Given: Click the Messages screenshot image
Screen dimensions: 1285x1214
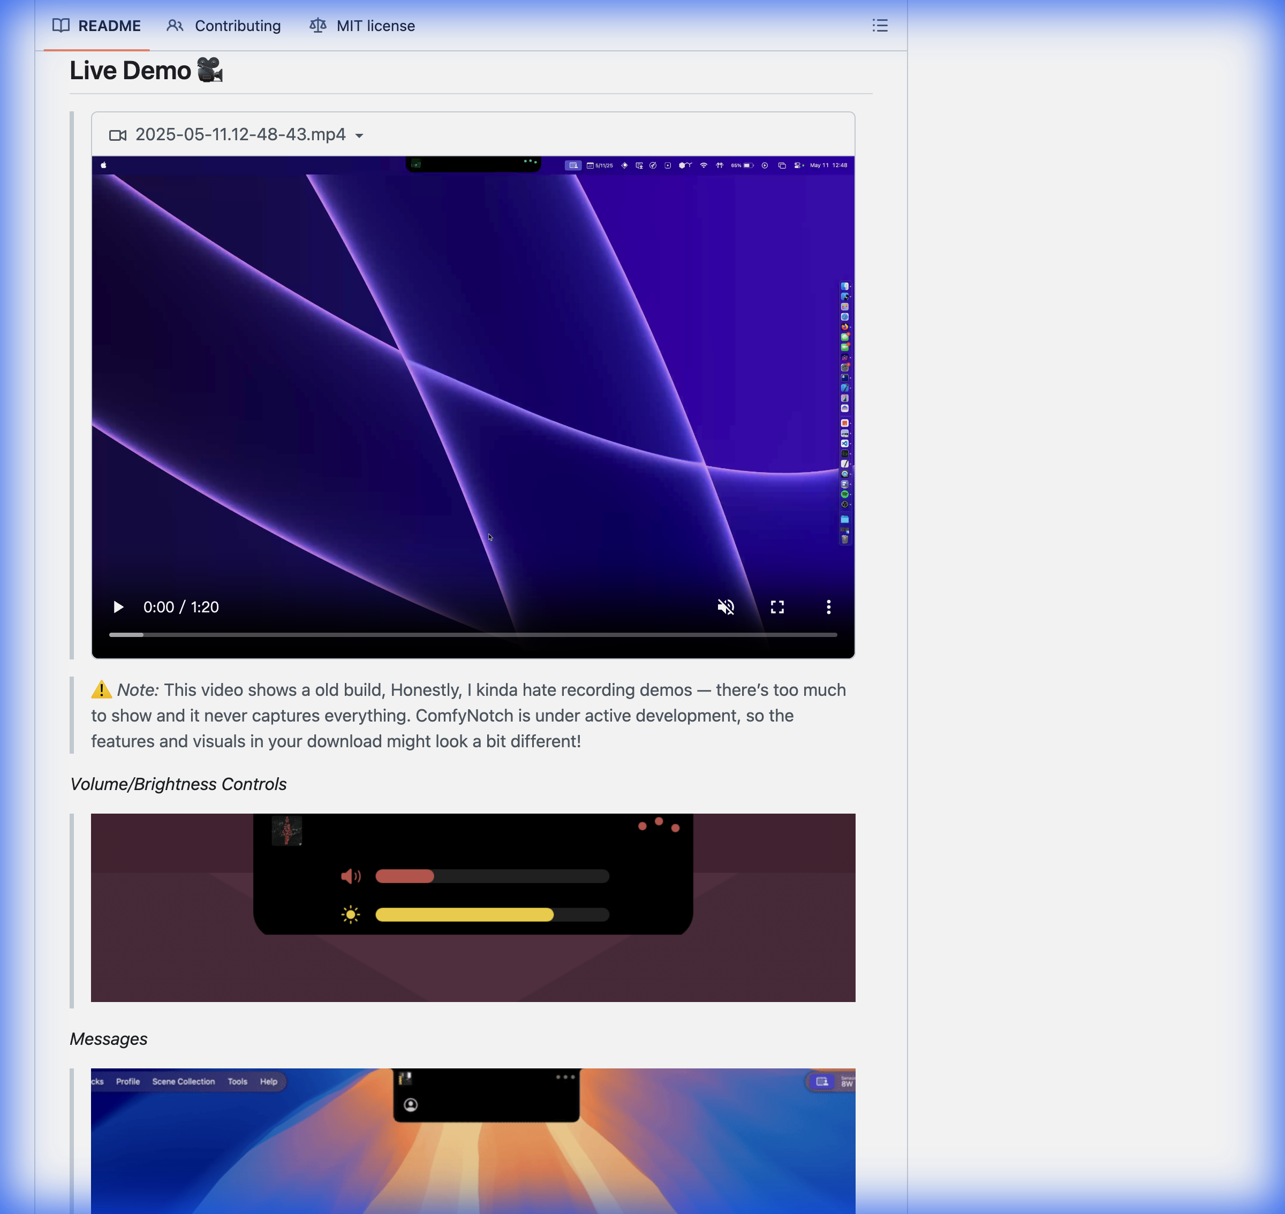Looking at the screenshot, I should [x=473, y=1141].
